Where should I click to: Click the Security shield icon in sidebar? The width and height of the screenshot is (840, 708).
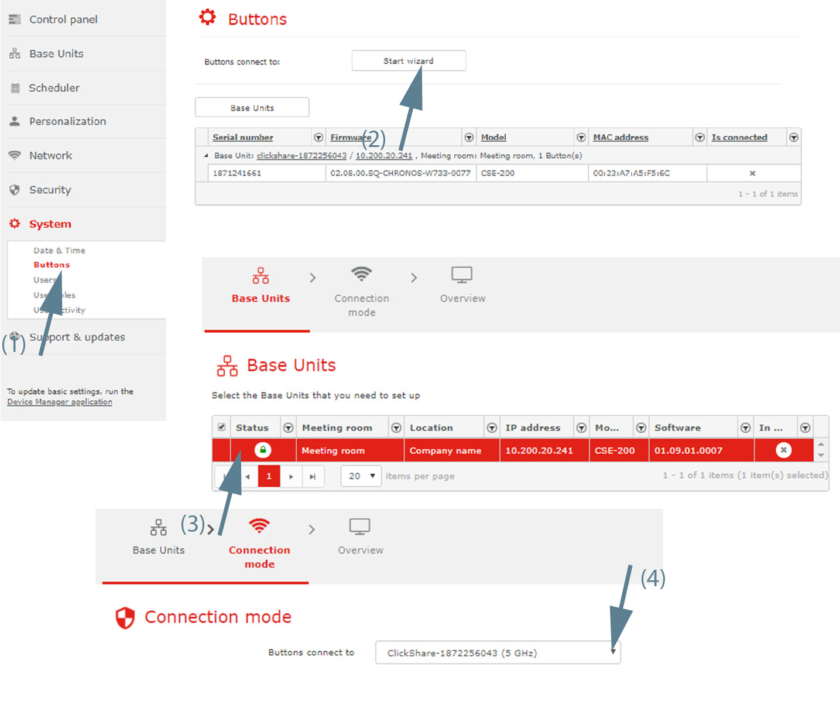click(x=15, y=190)
